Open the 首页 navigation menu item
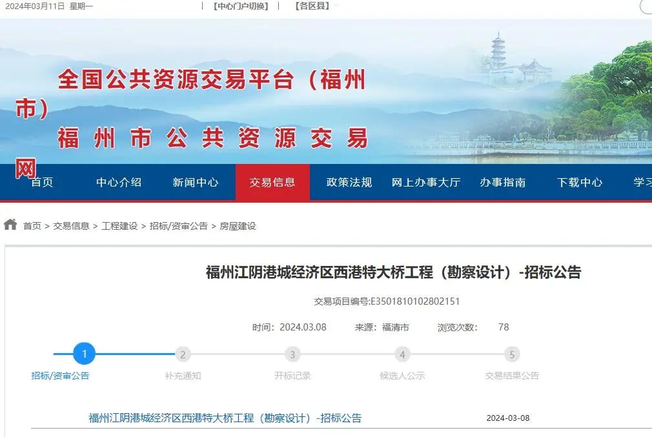 pyautogui.click(x=43, y=182)
